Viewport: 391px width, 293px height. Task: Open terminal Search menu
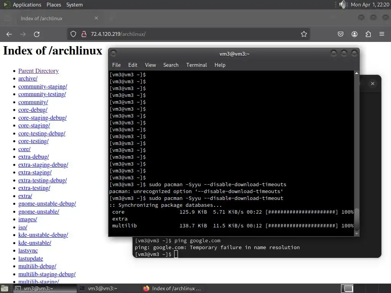[171, 65]
